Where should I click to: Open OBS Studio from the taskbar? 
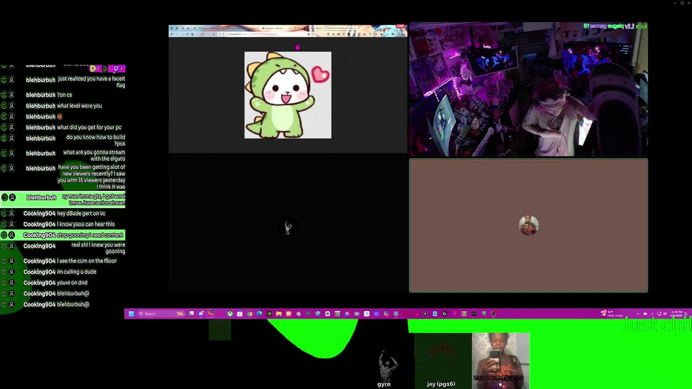(x=494, y=313)
